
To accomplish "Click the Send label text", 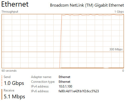I will [x=7, y=77].
